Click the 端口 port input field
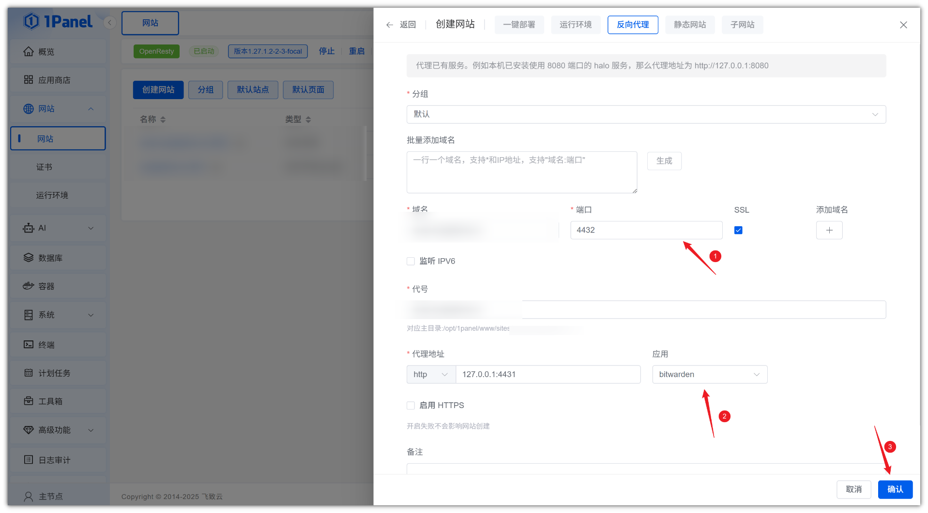 coord(646,230)
